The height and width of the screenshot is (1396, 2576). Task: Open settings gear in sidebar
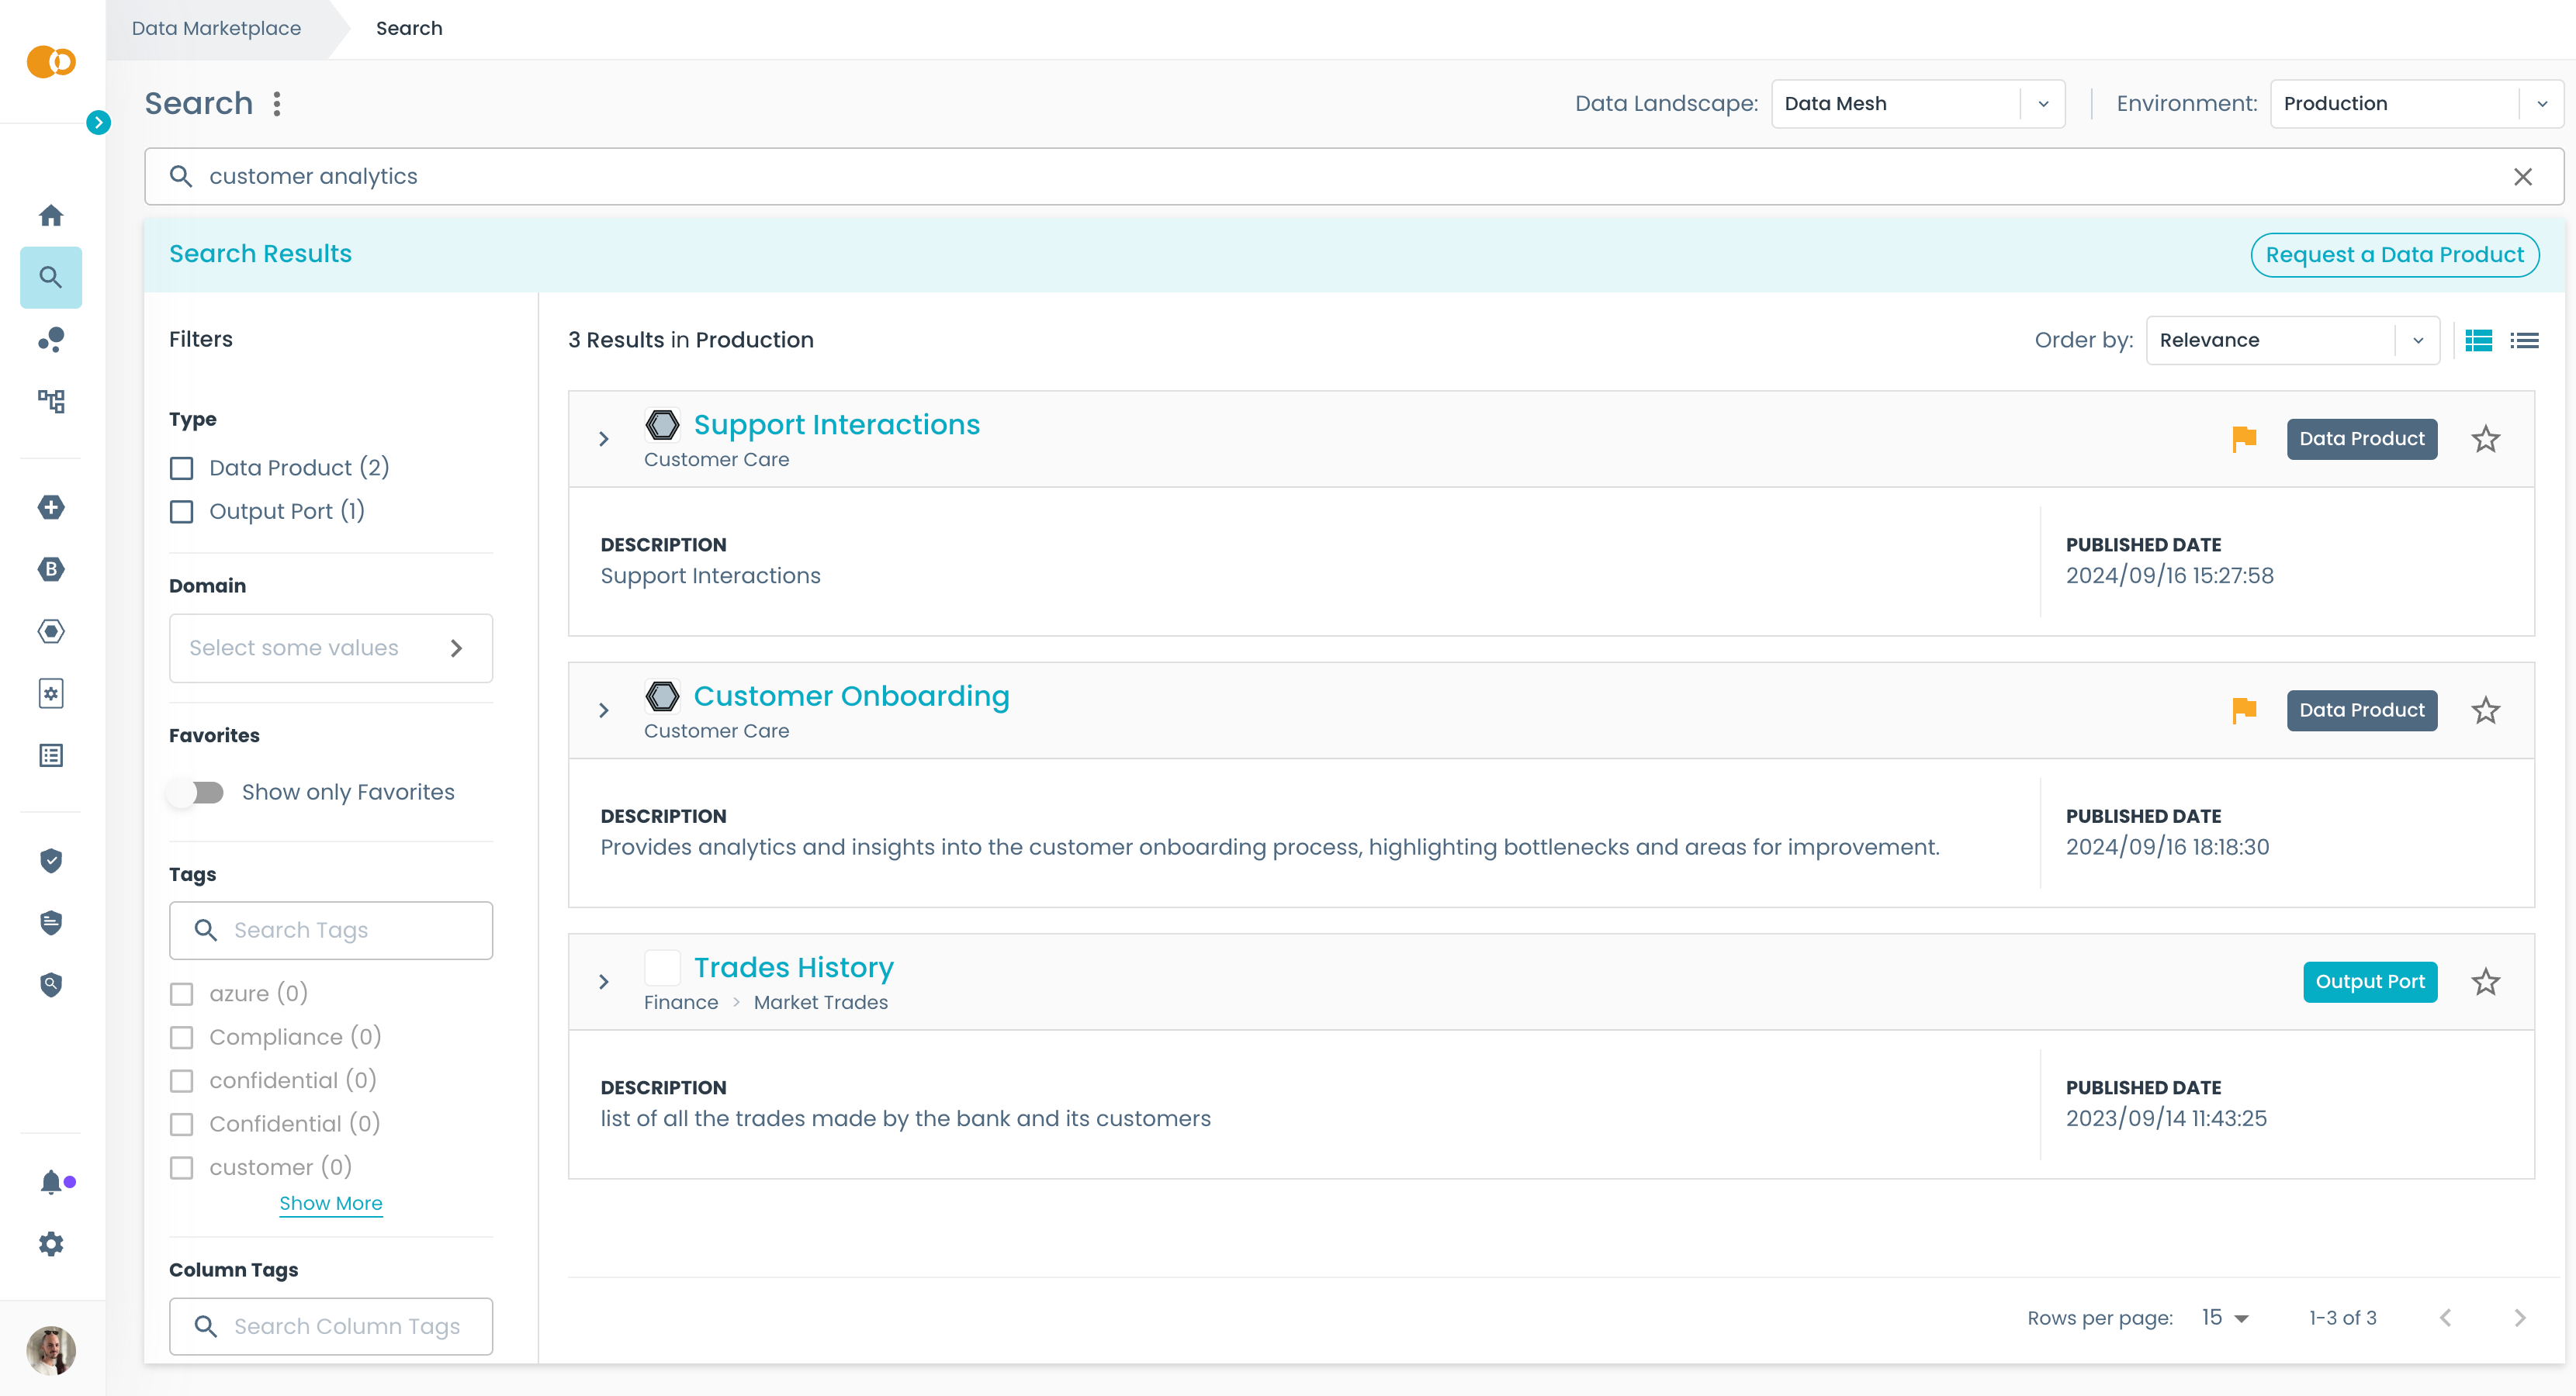click(51, 1244)
